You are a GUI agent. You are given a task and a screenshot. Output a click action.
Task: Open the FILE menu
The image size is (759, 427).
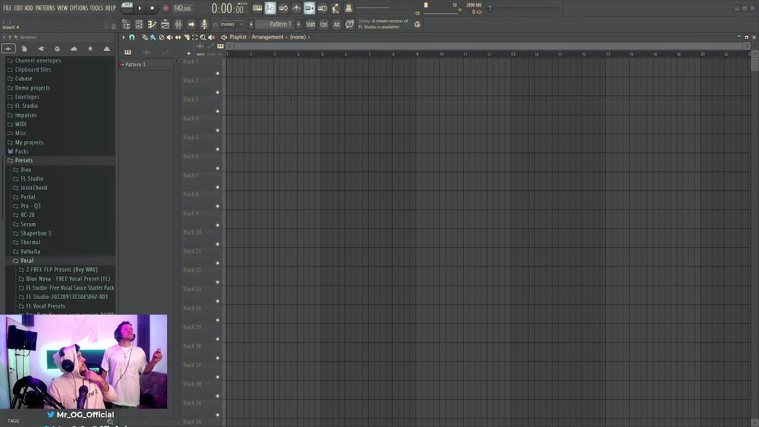tap(7, 8)
